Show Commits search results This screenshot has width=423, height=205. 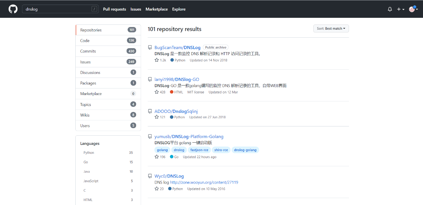point(108,51)
